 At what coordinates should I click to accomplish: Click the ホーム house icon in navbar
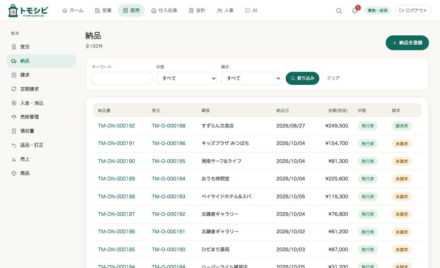[x=65, y=10]
